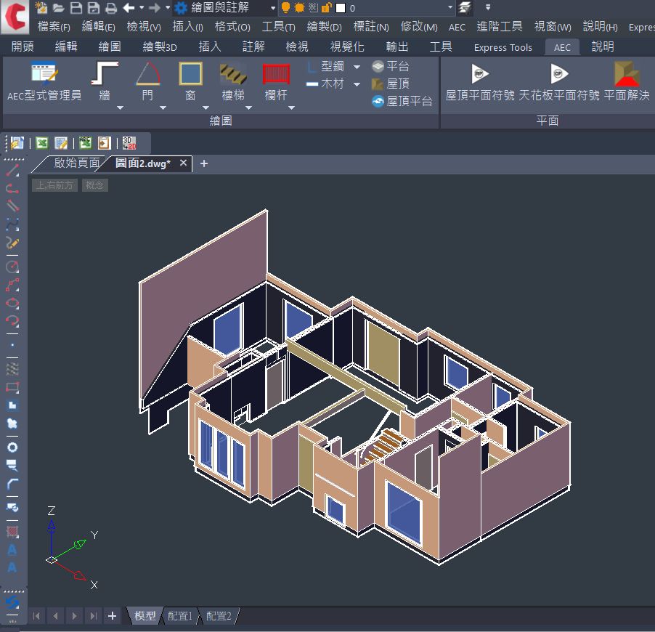Click the 上,右前方 view control

(54, 185)
